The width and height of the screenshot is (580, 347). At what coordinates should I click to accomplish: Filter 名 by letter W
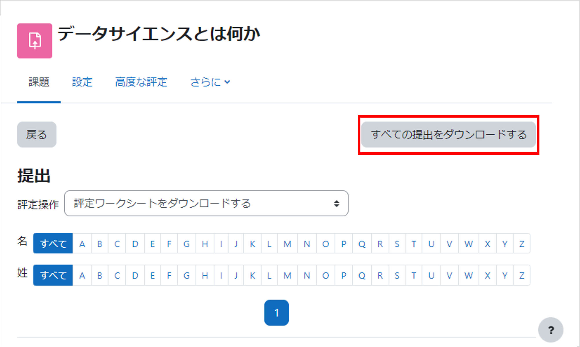click(x=468, y=243)
